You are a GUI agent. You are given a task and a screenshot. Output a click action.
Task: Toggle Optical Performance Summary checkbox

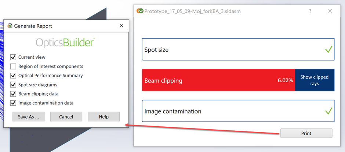(13, 76)
